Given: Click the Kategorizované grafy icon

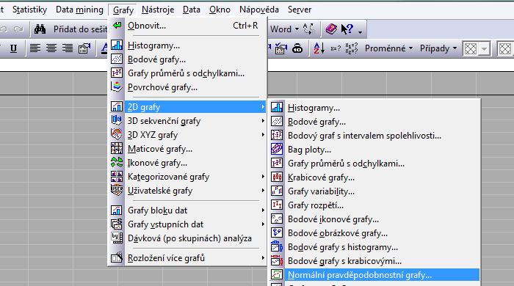Looking at the screenshot, I should [117, 177].
